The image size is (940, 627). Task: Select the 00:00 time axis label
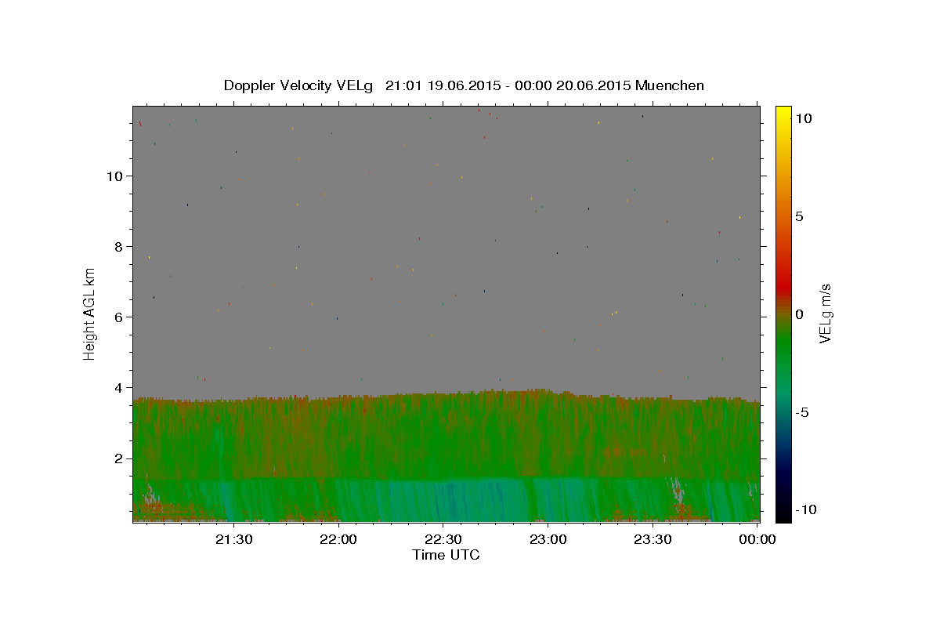point(758,539)
